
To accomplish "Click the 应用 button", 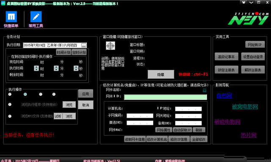I will (86, 94).
